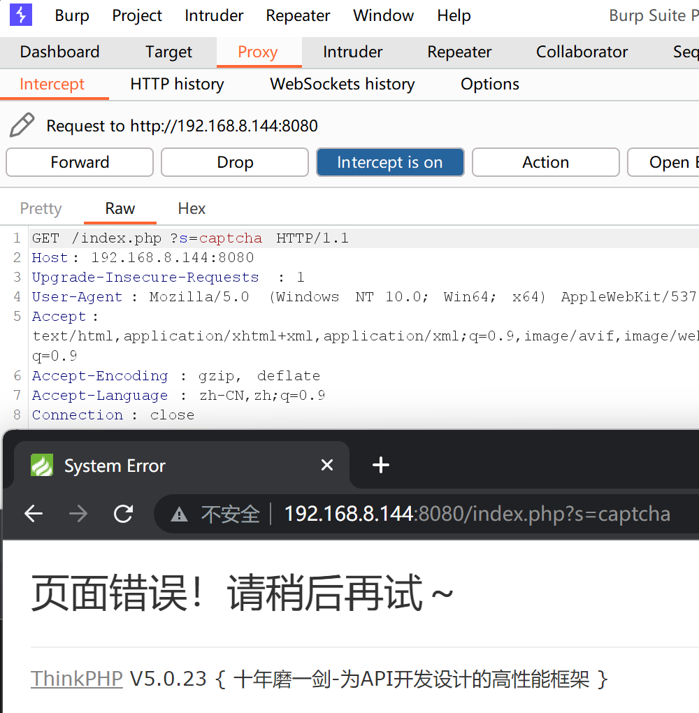
Task: Switch to the Collaborator tab
Action: pyautogui.click(x=582, y=52)
